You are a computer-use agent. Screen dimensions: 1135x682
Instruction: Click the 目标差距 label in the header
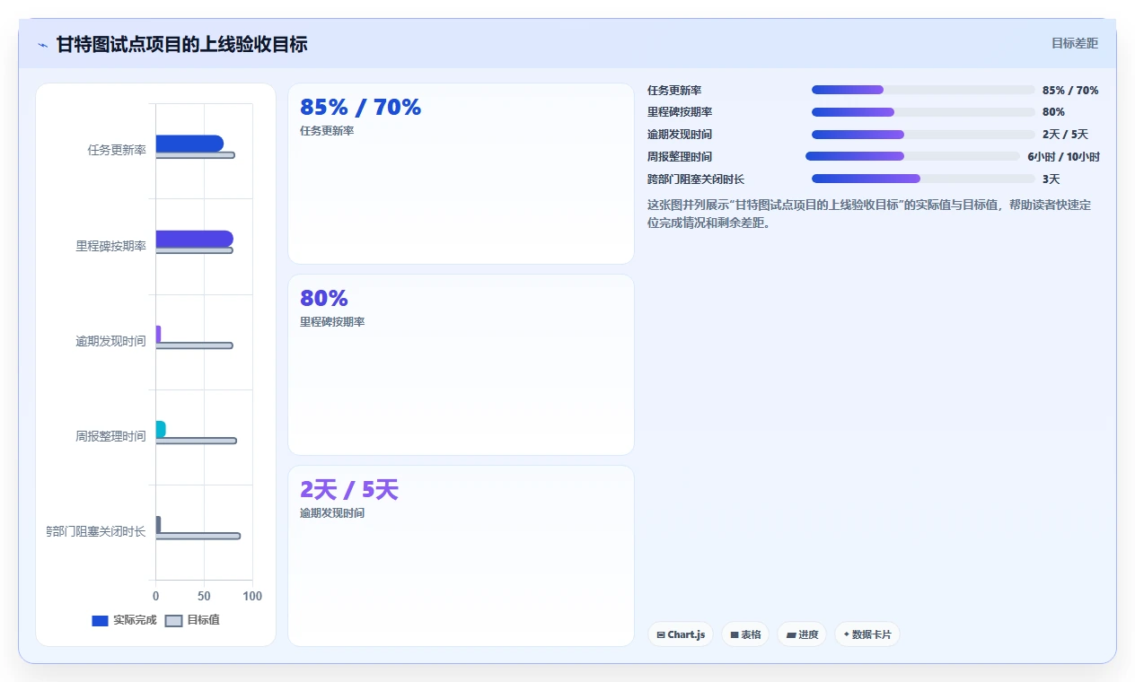coord(1075,43)
